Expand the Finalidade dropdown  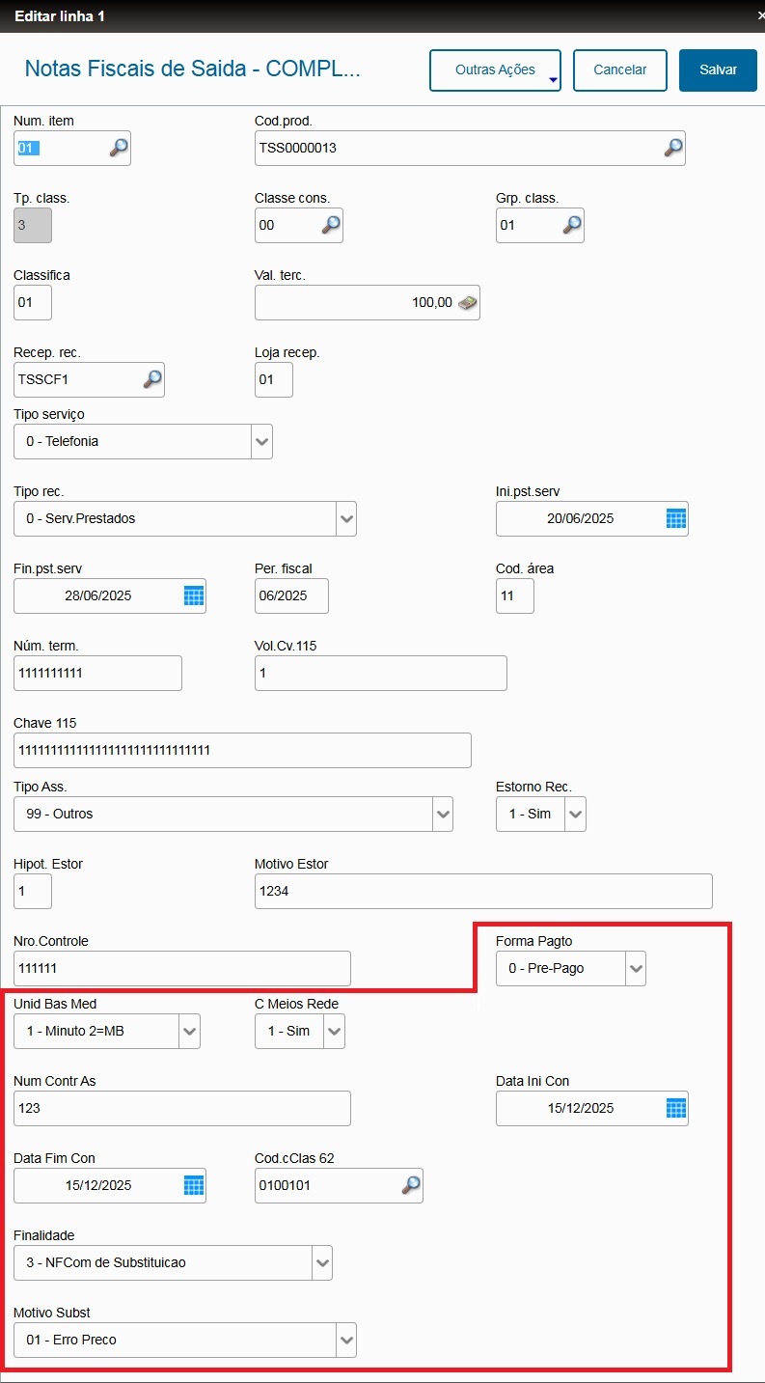[321, 1262]
